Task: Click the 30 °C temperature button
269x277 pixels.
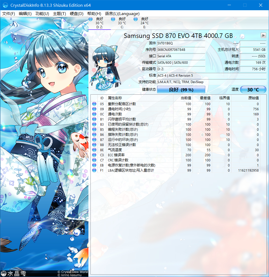Action: click(253, 90)
